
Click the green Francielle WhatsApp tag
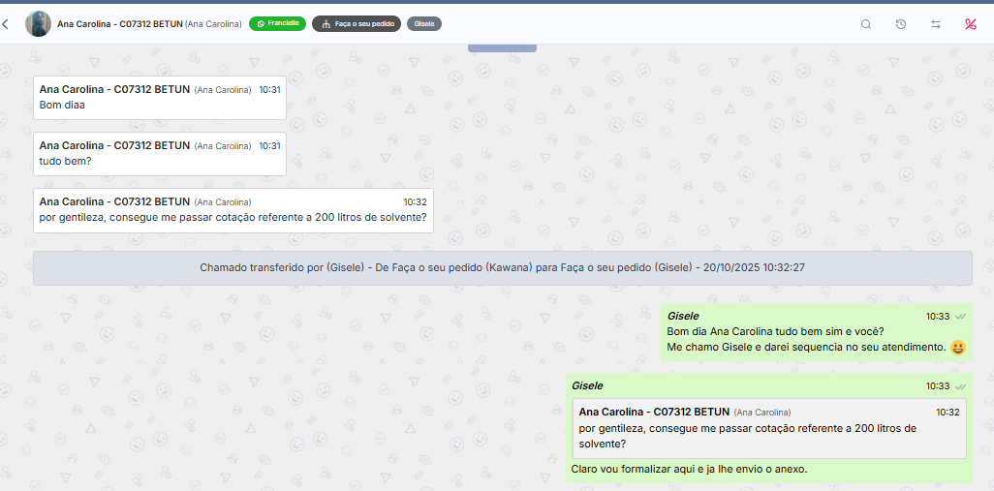(277, 23)
